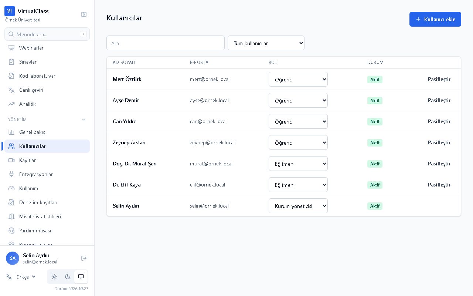Go to Canlı çeviri in the sidebar
This screenshot has width=473, height=296.
pyautogui.click(x=47, y=90)
